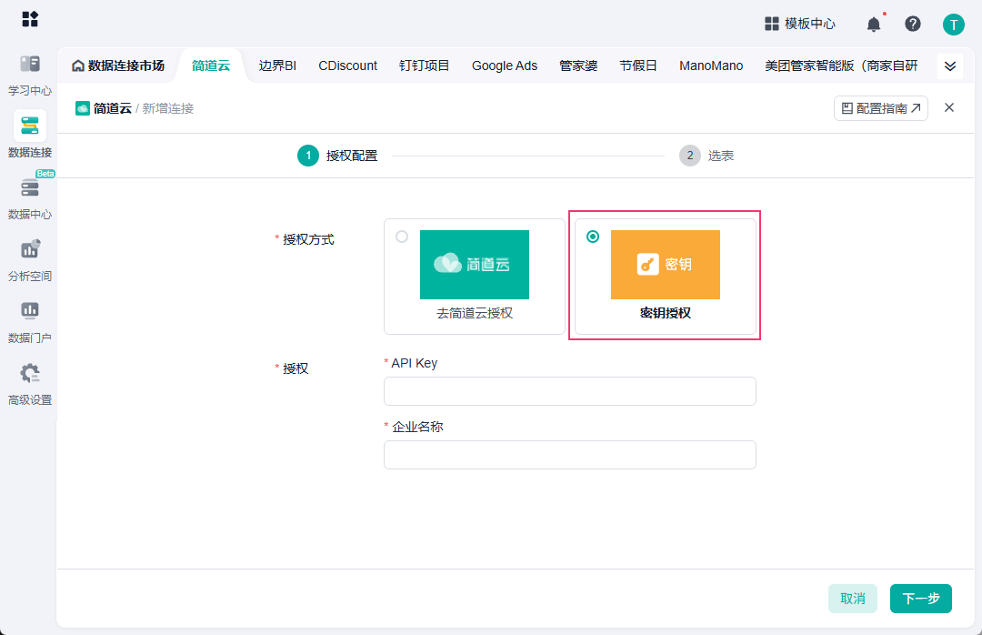Image resolution: width=982 pixels, height=635 pixels.
Task: Show notifications via the bell icon
Action: pos(874,24)
